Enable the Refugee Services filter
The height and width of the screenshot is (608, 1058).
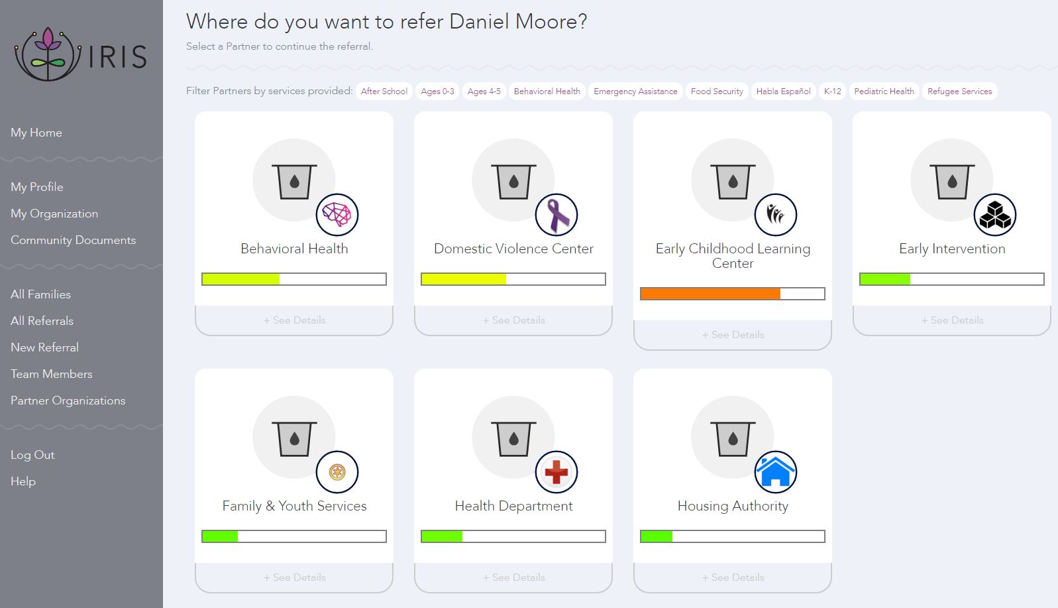point(959,91)
